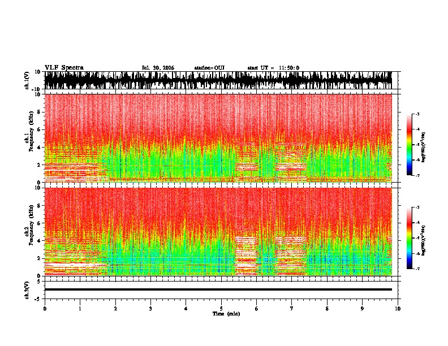Click the "6" kHz tick on ch.2 spectrogram
Image resolution: width=448 pixels, height=346 pixels.
pyautogui.click(x=40, y=223)
